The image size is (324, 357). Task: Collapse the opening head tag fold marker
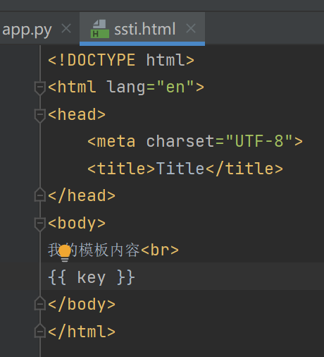coord(40,115)
